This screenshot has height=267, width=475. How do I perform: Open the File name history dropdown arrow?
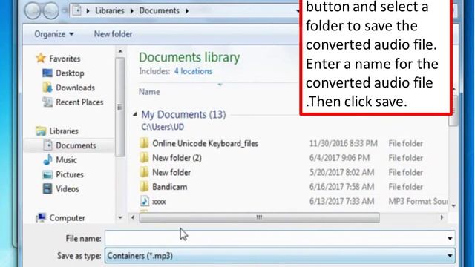[x=450, y=239]
